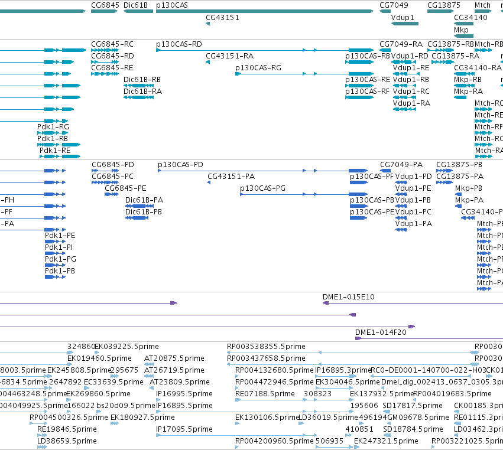Image resolution: width=503 pixels, height=450 pixels.
Task: Select BAC clone DME1-014F20
Action: [x=381, y=332]
